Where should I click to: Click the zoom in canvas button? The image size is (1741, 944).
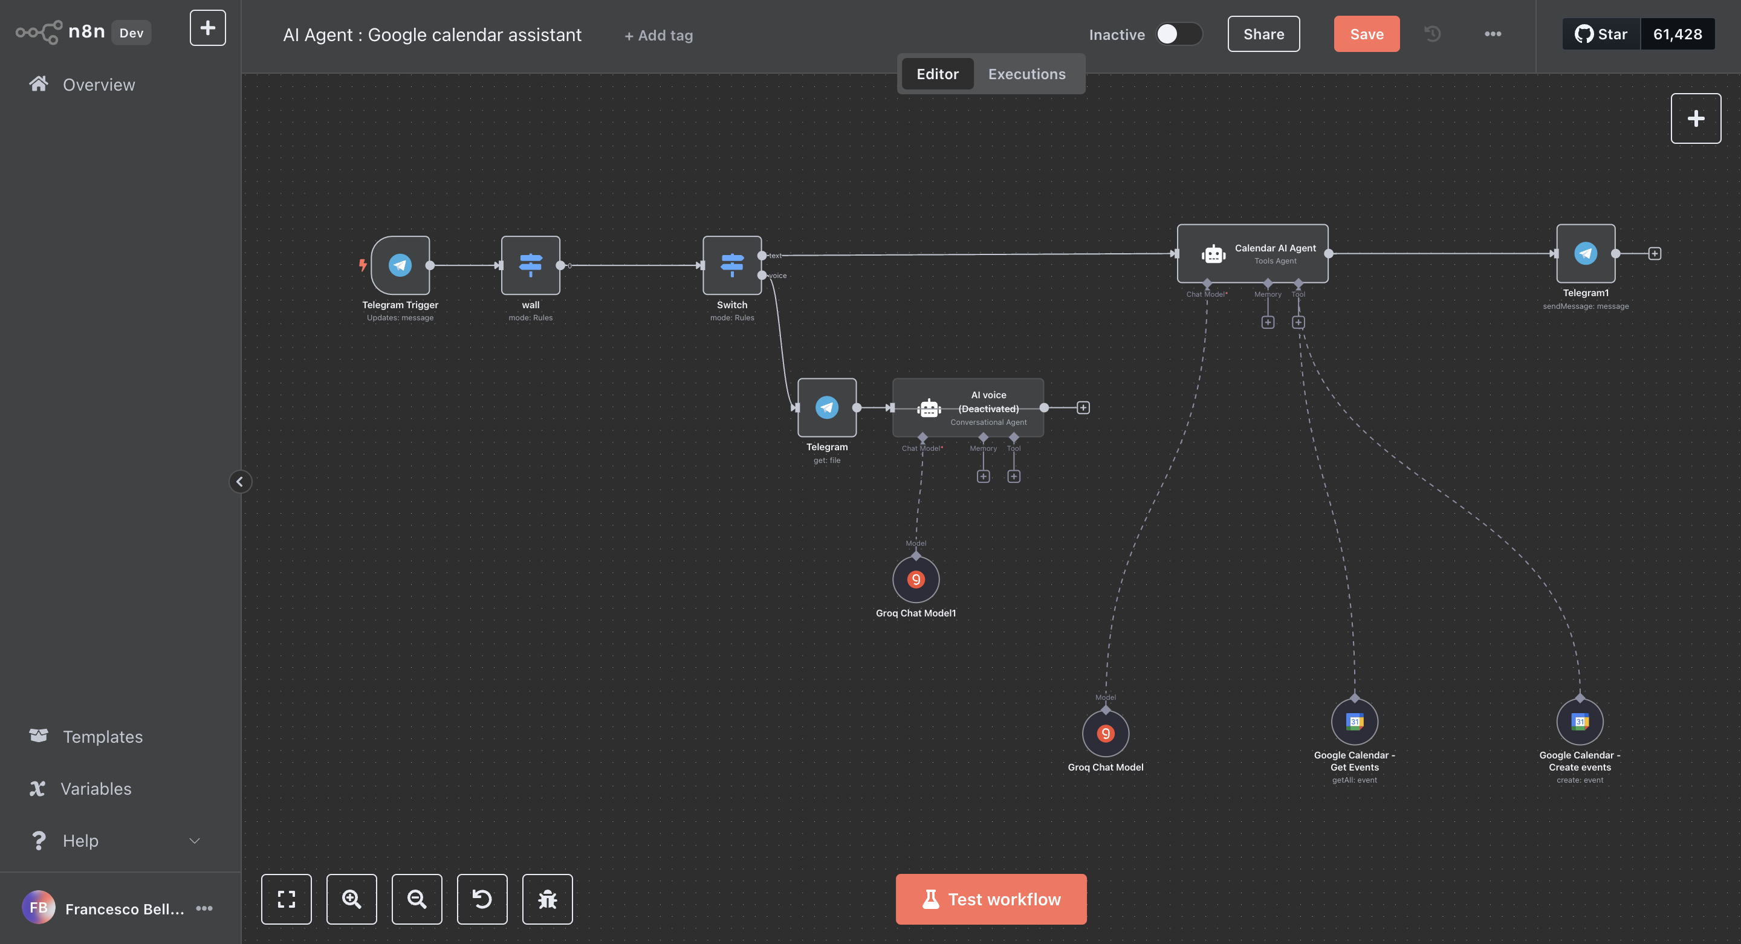(351, 899)
